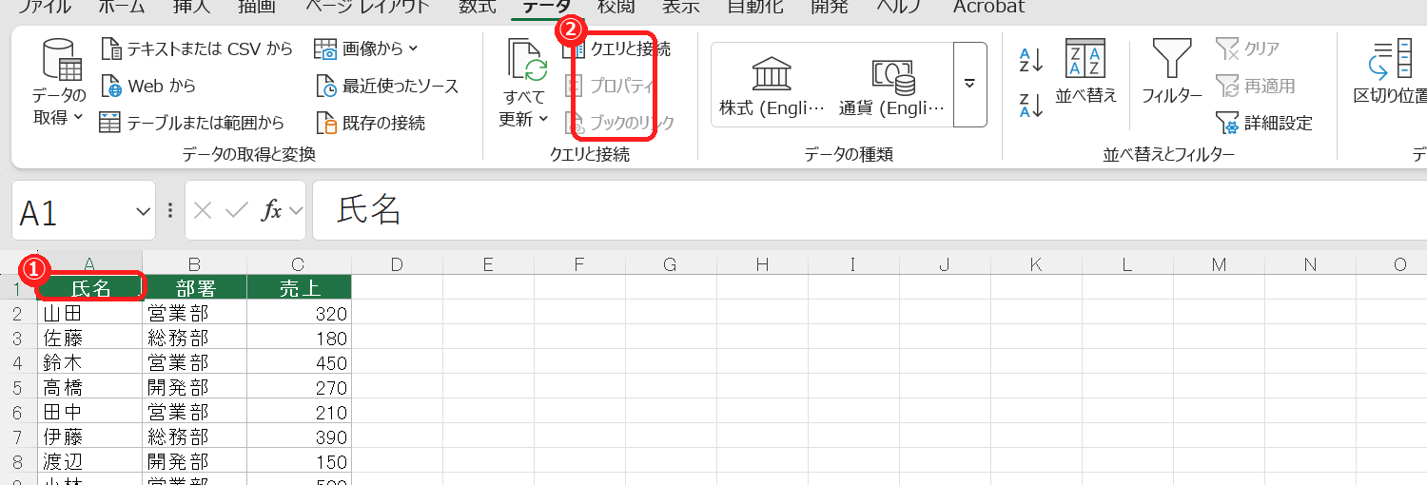Choose Web から data source
The width and height of the screenshot is (1427, 485).
tap(148, 86)
